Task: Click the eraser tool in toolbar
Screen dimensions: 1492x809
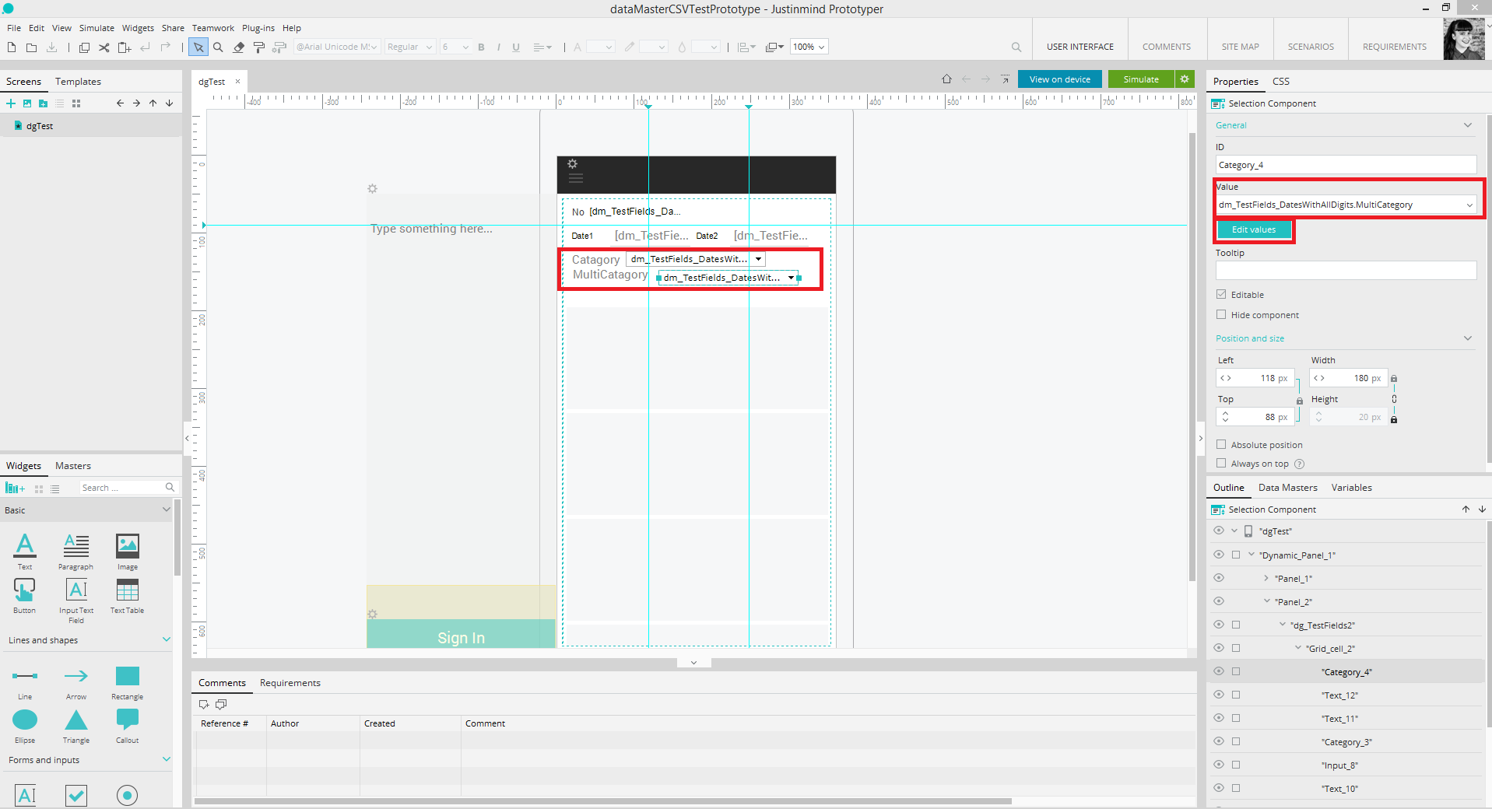Action: 239,47
